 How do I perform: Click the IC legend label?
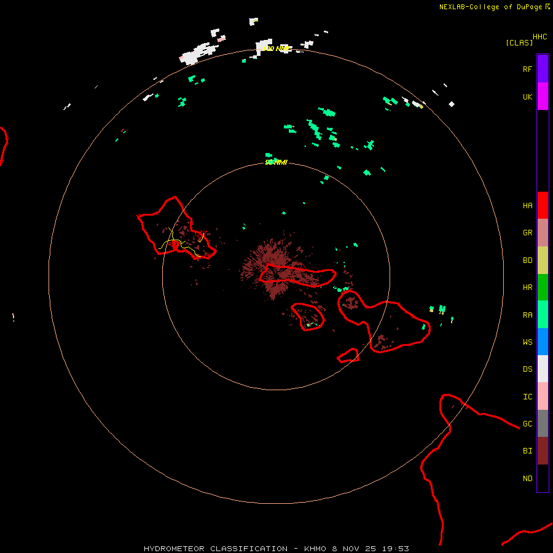tap(528, 397)
